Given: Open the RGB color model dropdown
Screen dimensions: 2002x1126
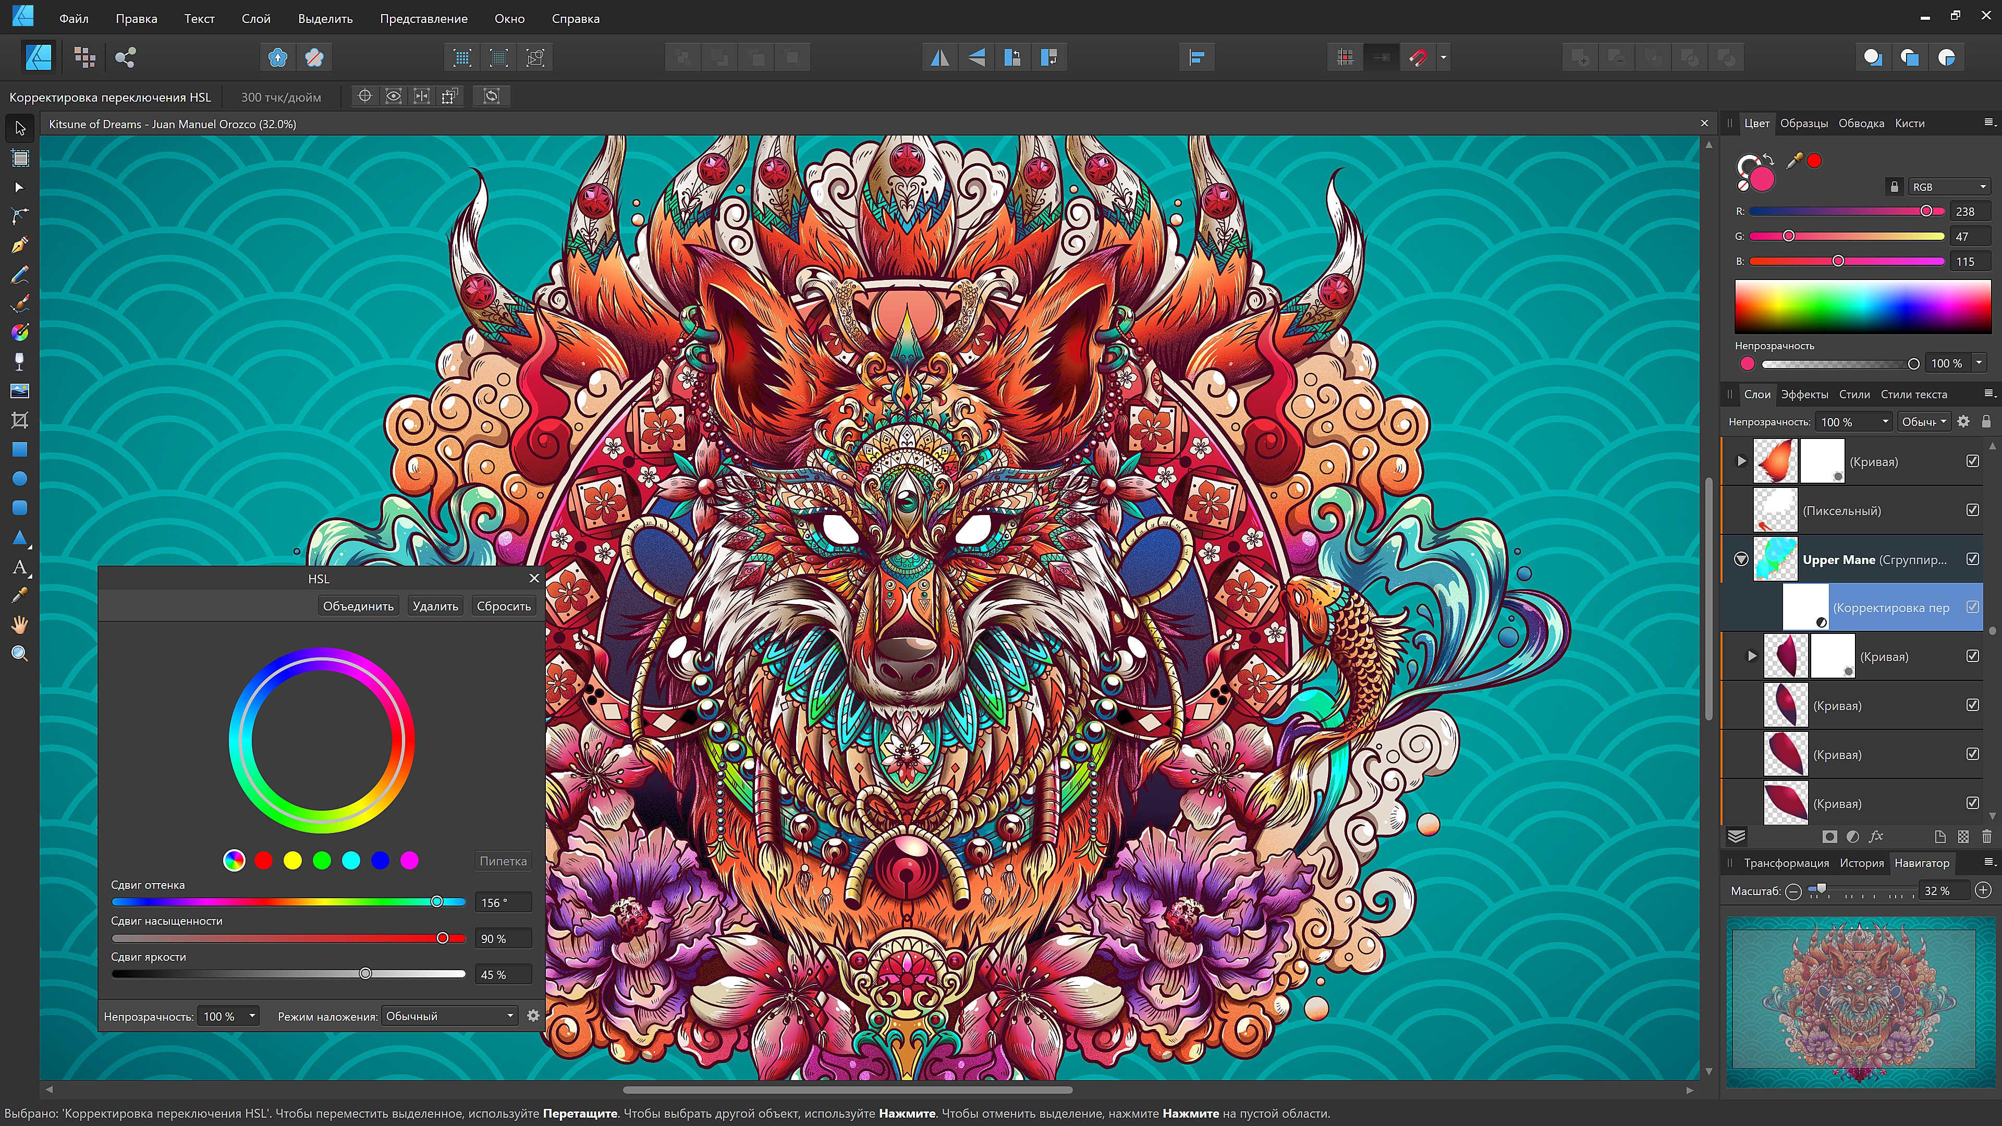Looking at the screenshot, I should tap(1949, 187).
